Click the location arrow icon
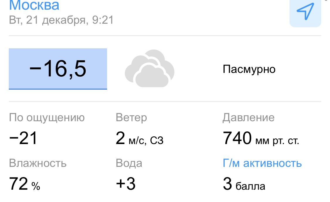The width and height of the screenshot is (330, 202). 305,11
